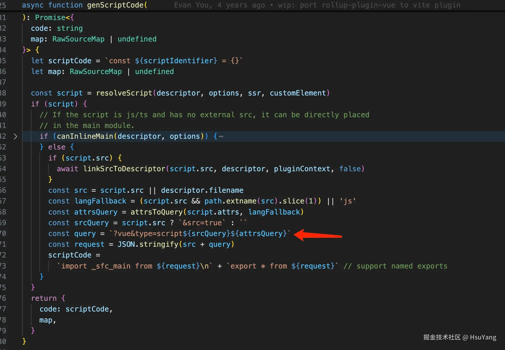Expand the folded canInlineMain if block
505x350 pixels.
(15, 136)
